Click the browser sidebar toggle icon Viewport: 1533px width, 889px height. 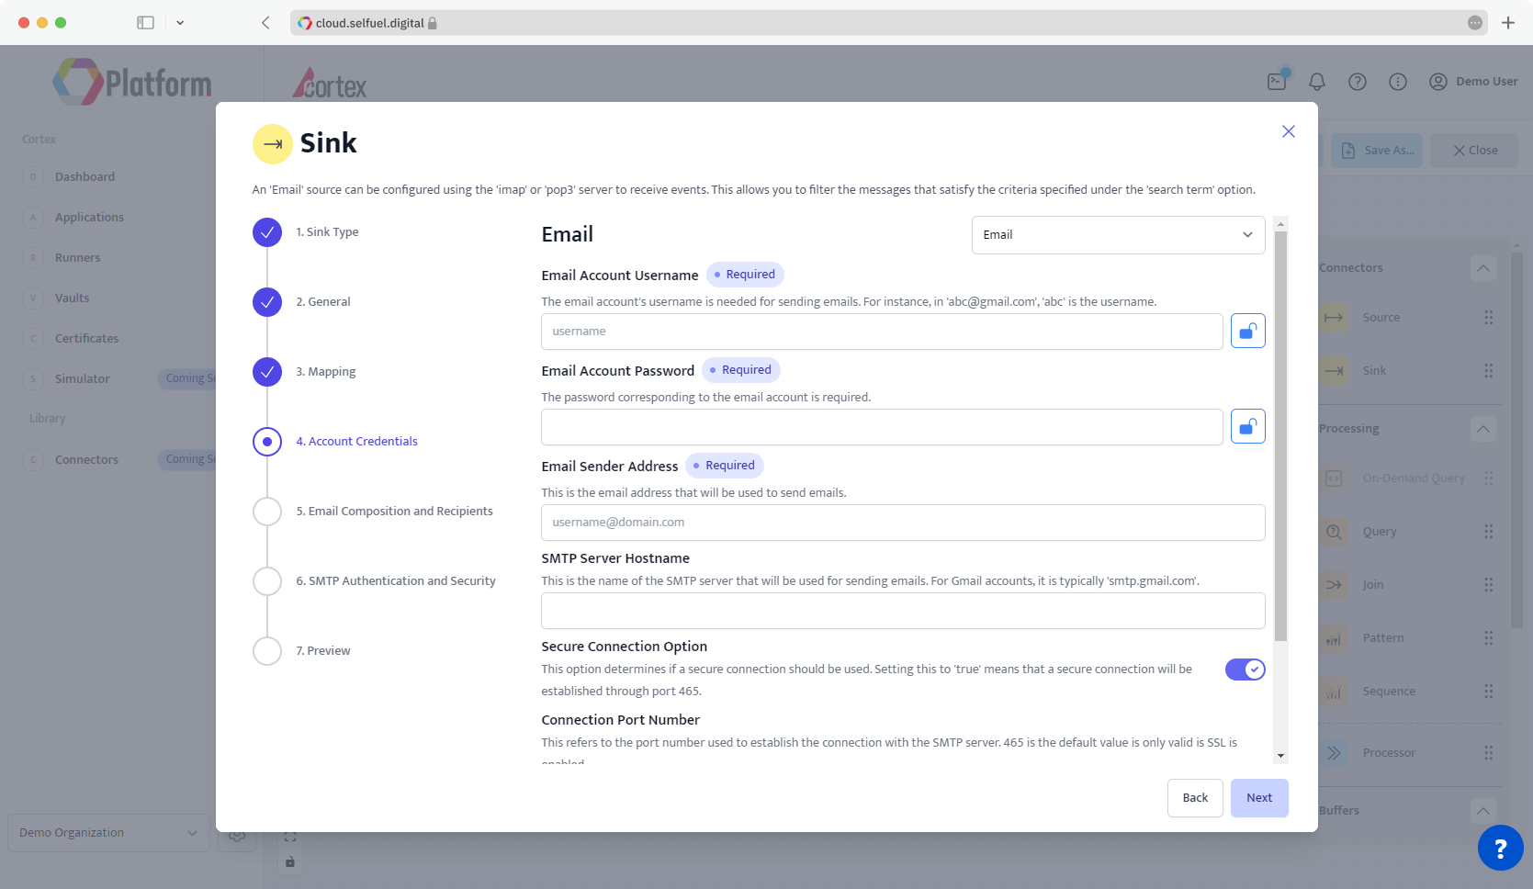coord(145,23)
